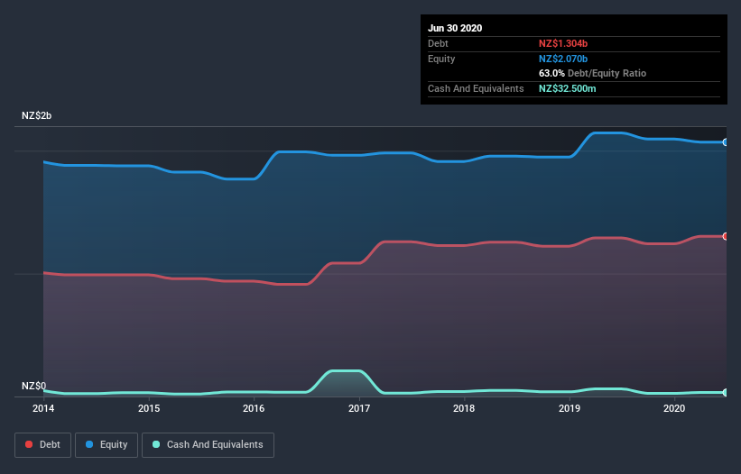Image resolution: width=741 pixels, height=474 pixels.
Task: Click the NZ$0 y-axis label
Action: click(x=34, y=386)
